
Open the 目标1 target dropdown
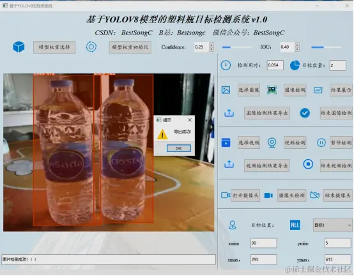pyautogui.click(x=333, y=226)
